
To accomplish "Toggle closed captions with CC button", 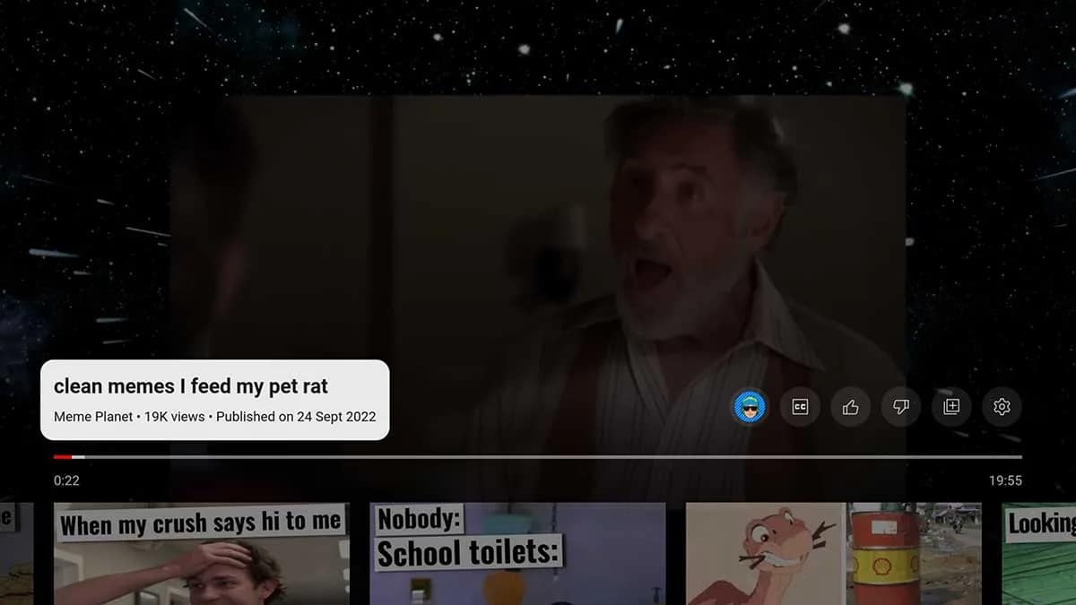I will coord(800,407).
